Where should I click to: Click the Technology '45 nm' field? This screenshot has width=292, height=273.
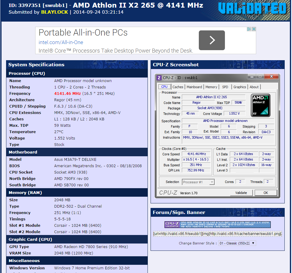pyautogui.click(x=190, y=114)
